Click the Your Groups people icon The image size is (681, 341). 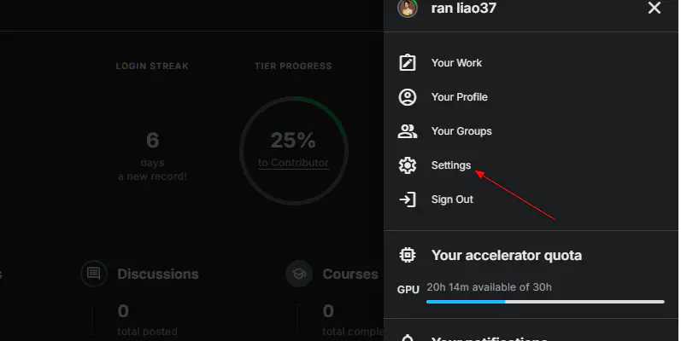(408, 131)
